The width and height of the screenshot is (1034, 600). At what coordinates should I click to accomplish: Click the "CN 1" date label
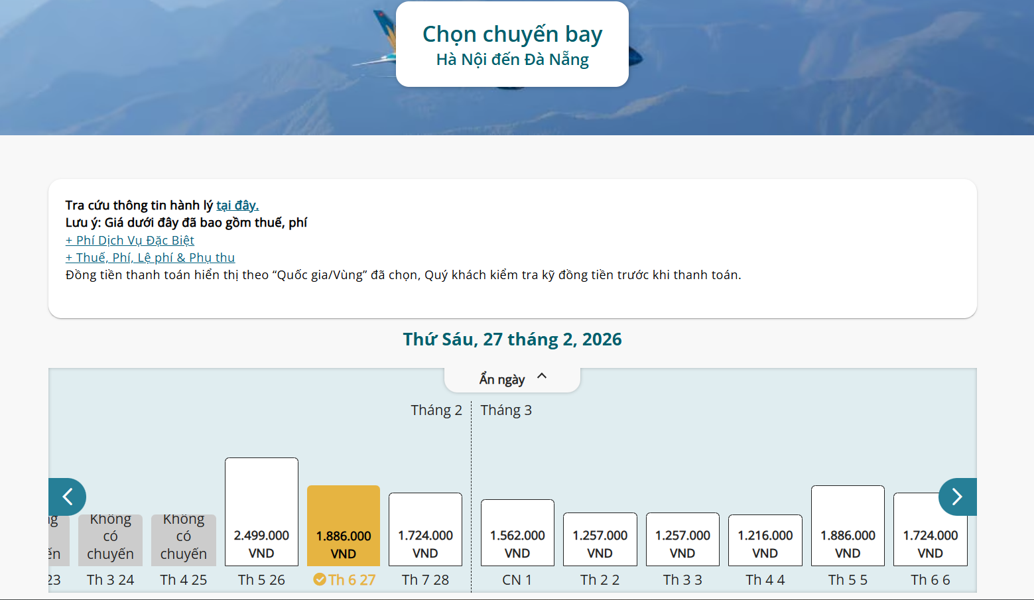517,580
